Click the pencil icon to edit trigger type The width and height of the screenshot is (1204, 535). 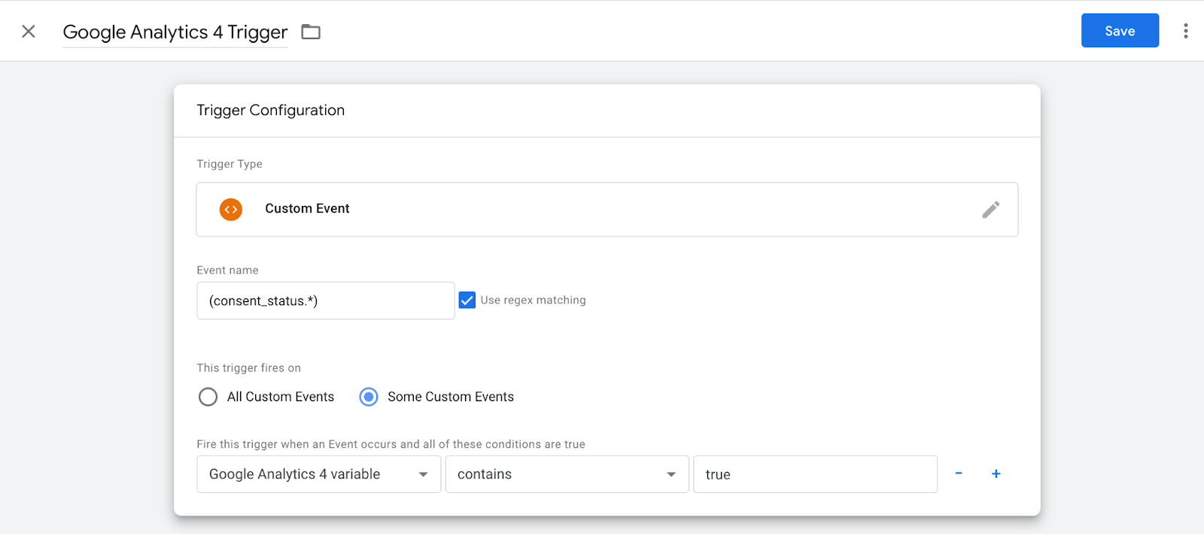pos(990,210)
